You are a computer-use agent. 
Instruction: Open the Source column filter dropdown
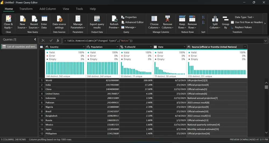point(245,47)
